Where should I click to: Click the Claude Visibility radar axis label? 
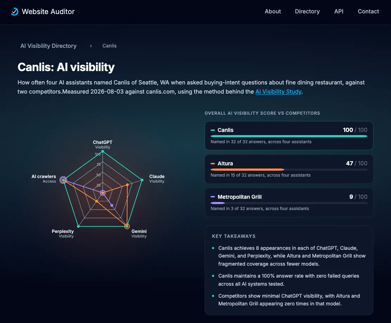pyautogui.click(x=157, y=179)
